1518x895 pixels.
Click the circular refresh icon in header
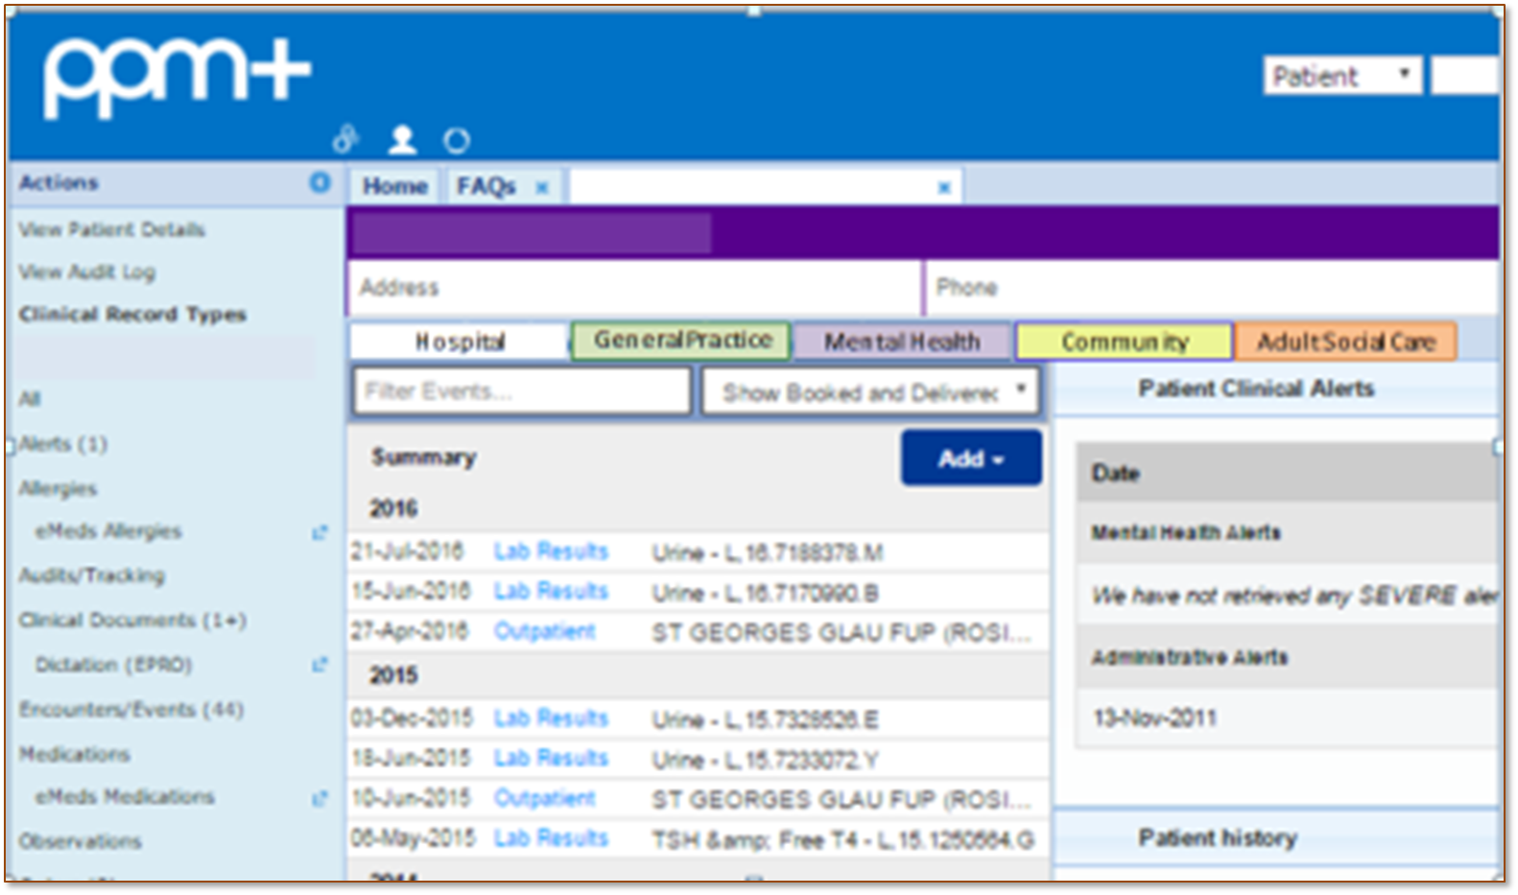point(457,141)
